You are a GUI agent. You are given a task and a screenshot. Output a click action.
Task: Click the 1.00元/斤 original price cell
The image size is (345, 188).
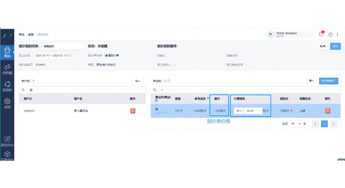tap(220, 111)
